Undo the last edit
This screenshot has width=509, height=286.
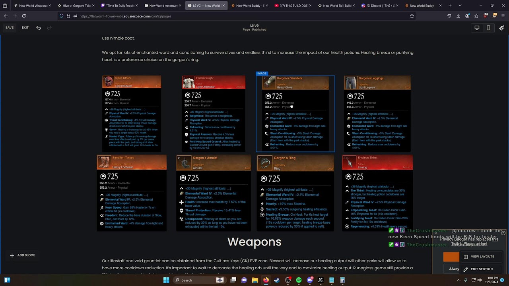[39, 27]
